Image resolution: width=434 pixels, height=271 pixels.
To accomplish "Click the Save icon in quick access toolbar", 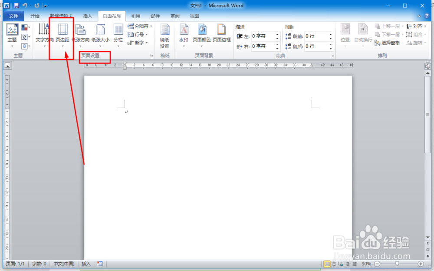I will coord(16,6).
